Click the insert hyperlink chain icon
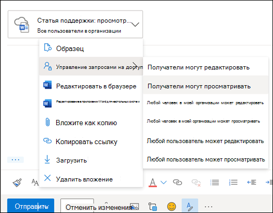This screenshot has width=273, height=213. 177,182
